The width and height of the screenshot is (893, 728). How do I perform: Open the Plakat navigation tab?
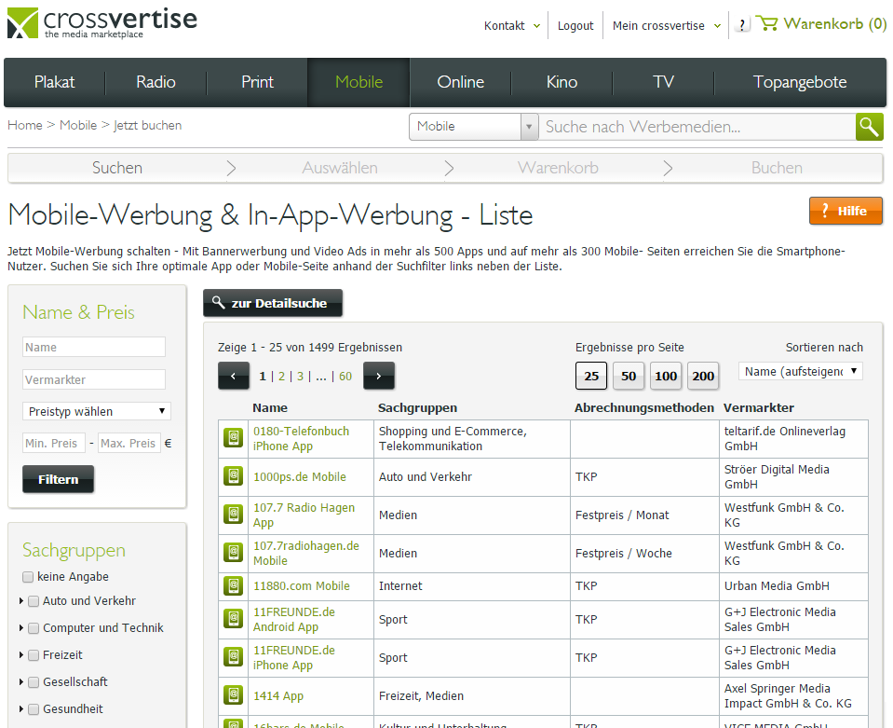click(x=55, y=82)
